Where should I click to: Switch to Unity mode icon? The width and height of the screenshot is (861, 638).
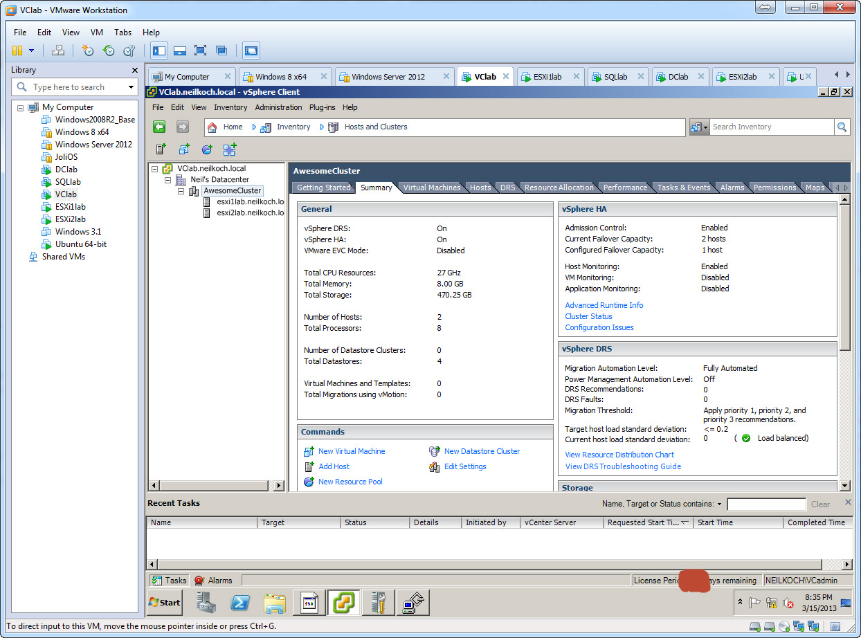tap(221, 51)
